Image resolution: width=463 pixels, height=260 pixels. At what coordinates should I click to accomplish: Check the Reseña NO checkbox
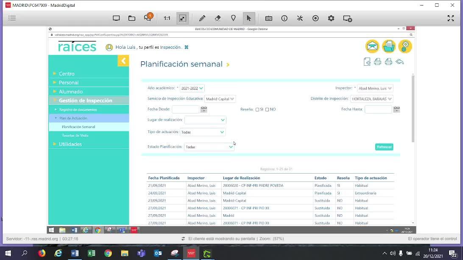(267, 110)
